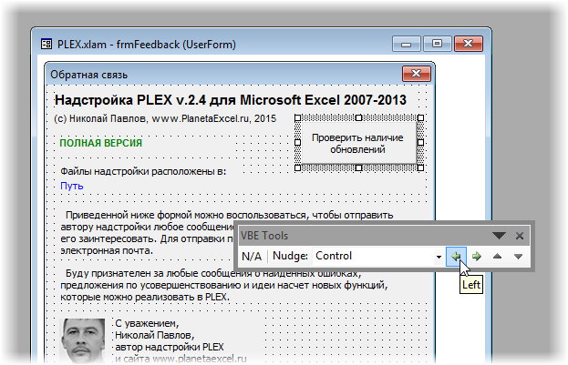Click the UserForm icon in PLEX.xlam title bar
This screenshot has height=365, width=568.
(x=46, y=44)
